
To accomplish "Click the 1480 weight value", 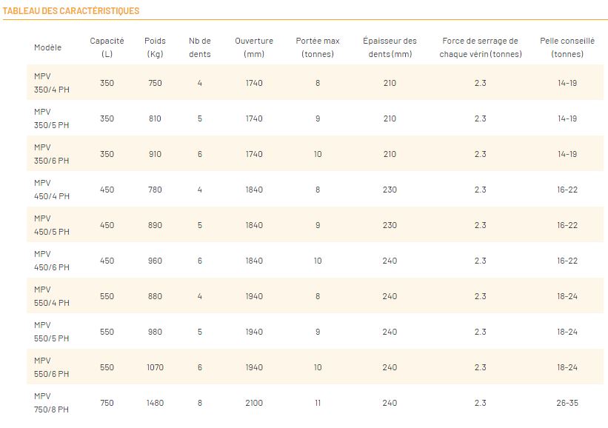I will tap(155, 403).
